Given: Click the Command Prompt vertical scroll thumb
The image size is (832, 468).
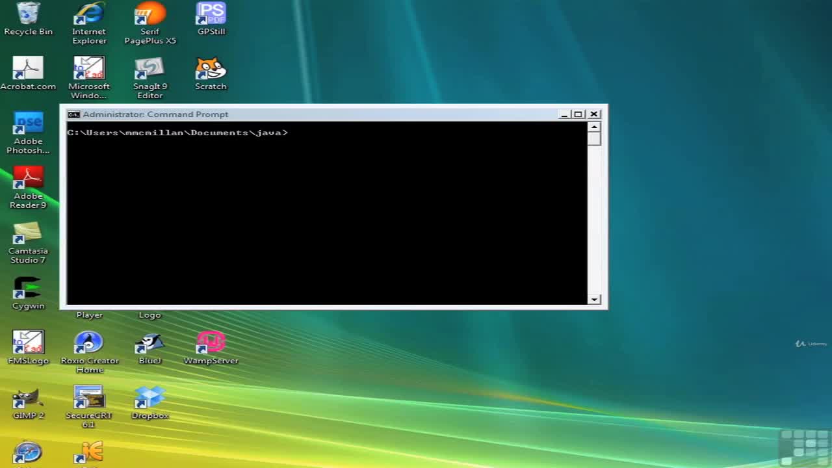Looking at the screenshot, I should click(x=594, y=139).
